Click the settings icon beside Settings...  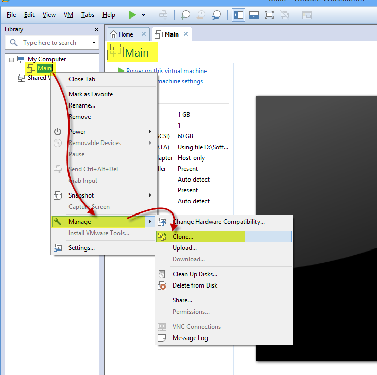(x=58, y=248)
